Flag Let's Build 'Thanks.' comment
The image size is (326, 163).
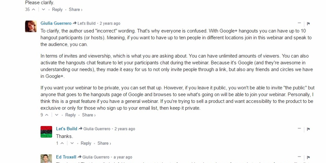pyautogui.click(x=308, y=129)
